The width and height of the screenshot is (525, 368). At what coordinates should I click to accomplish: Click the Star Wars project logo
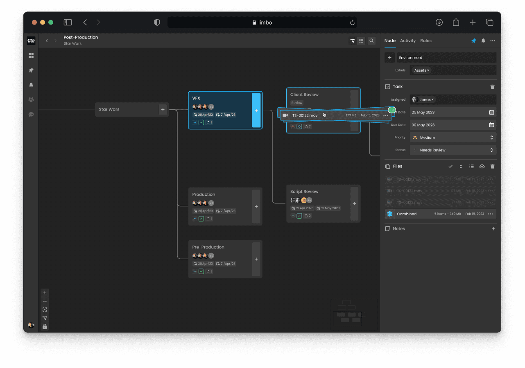[31, 41]
